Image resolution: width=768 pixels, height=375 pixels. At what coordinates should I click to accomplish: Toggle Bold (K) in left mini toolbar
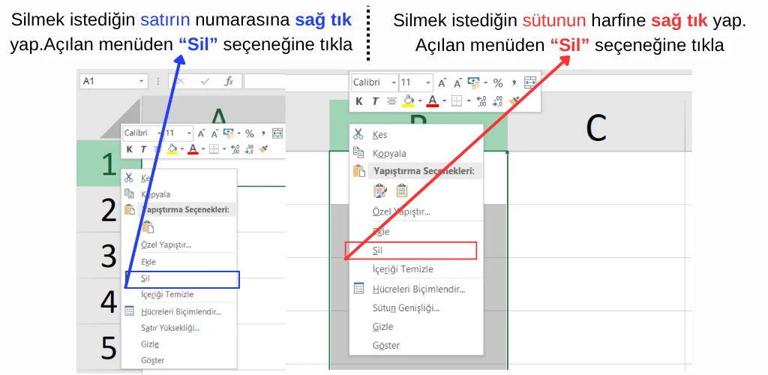[129, 149]
